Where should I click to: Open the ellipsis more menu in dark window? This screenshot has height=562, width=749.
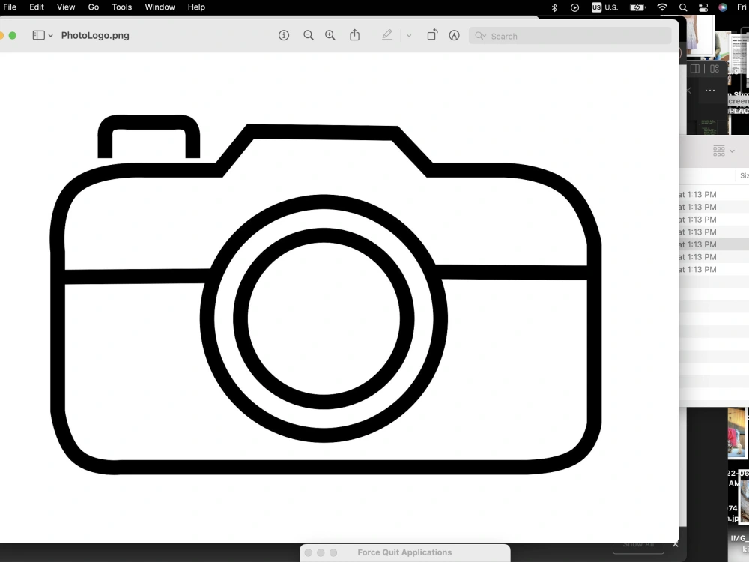pyautogui.click(x=710, y=91)
